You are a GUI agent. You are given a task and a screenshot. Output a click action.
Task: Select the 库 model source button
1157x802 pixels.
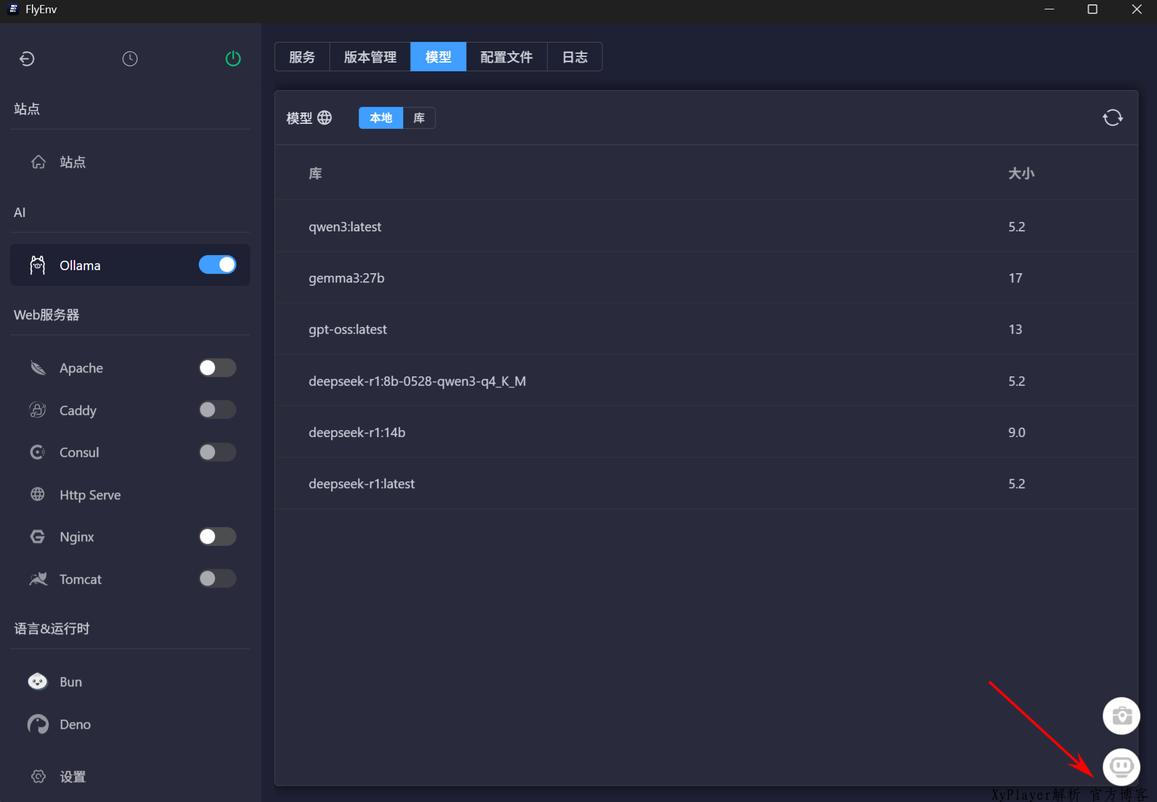point(419,118)
